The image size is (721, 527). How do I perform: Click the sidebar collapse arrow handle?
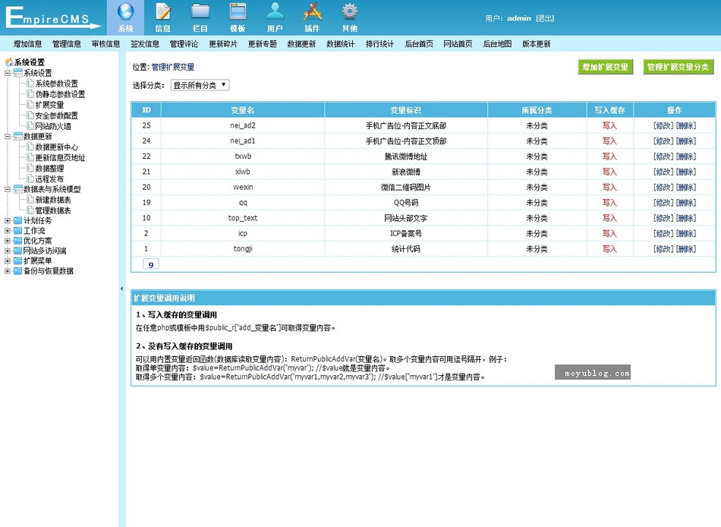pos(121,289)
